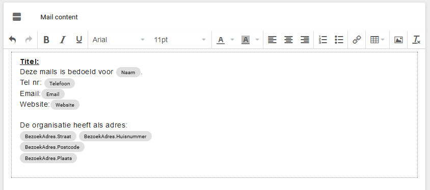Viewport: 430px width, 190px height.
Task: Expand the text color picker arrow
Action: click(232, 40)
